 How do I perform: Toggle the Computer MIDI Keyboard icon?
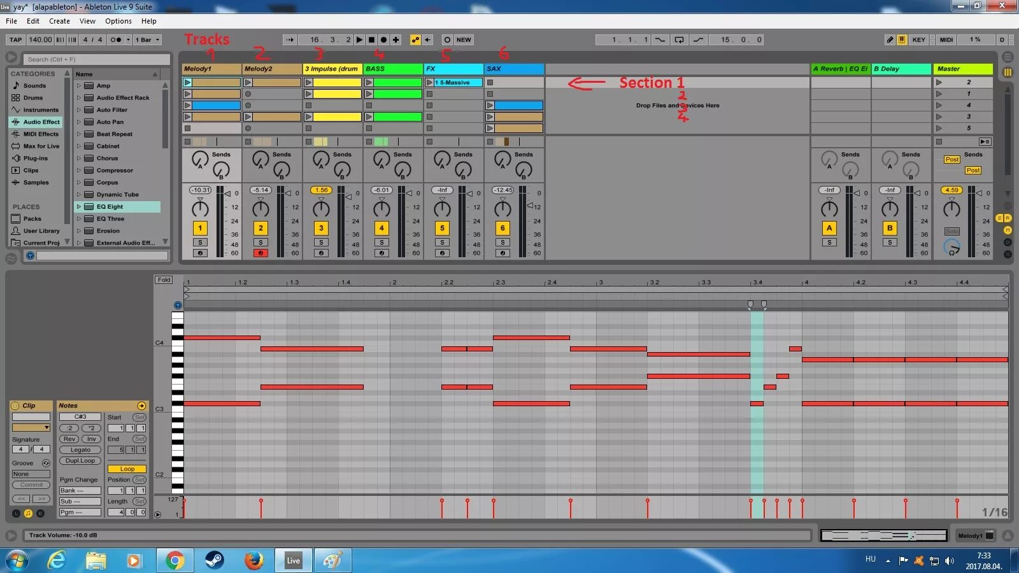tap(902, 39)
